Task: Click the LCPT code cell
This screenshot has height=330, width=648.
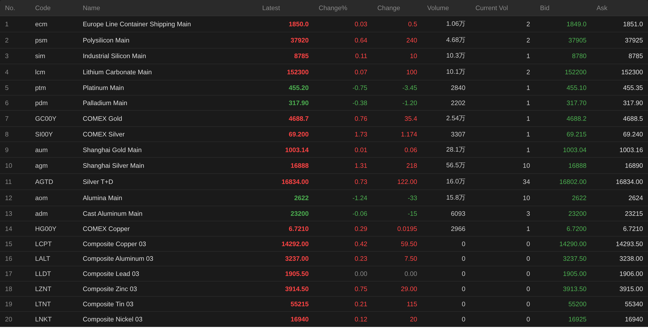Action: (x=43, y=244)
